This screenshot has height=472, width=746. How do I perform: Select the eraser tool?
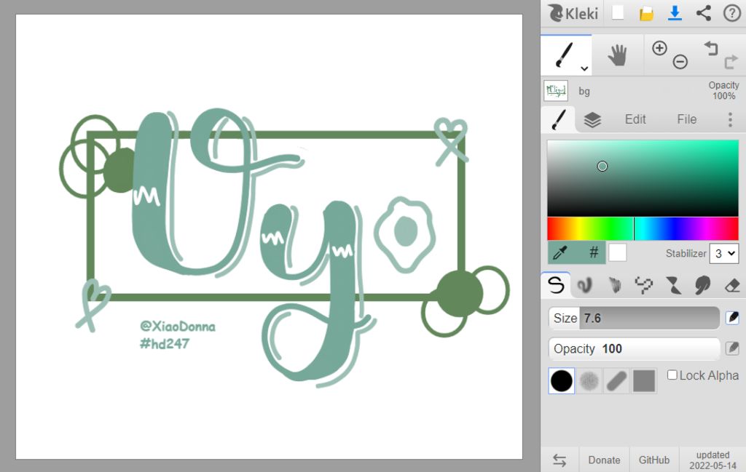[x=731, y=285]
